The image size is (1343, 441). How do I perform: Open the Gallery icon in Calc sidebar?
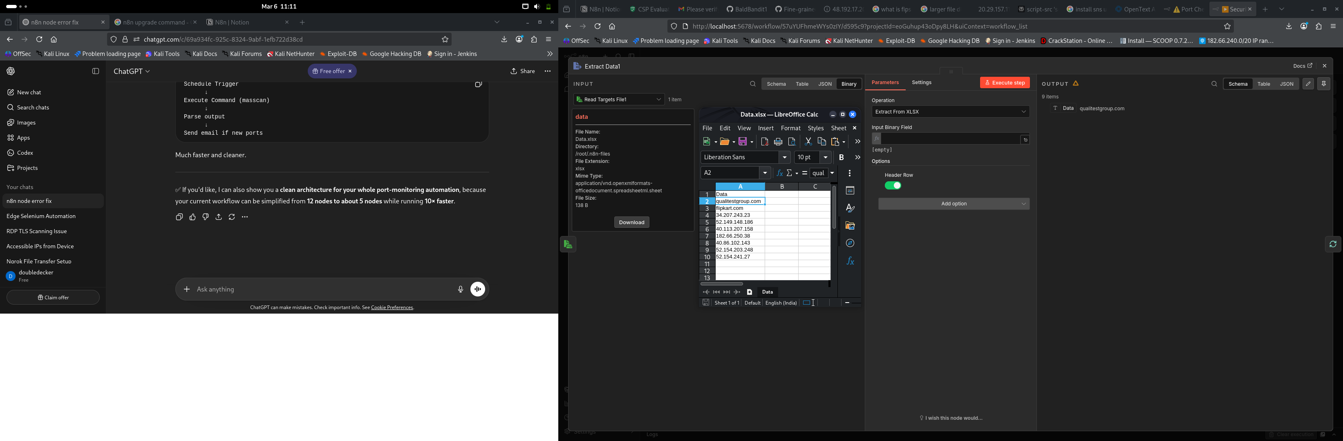coord(850,225)
